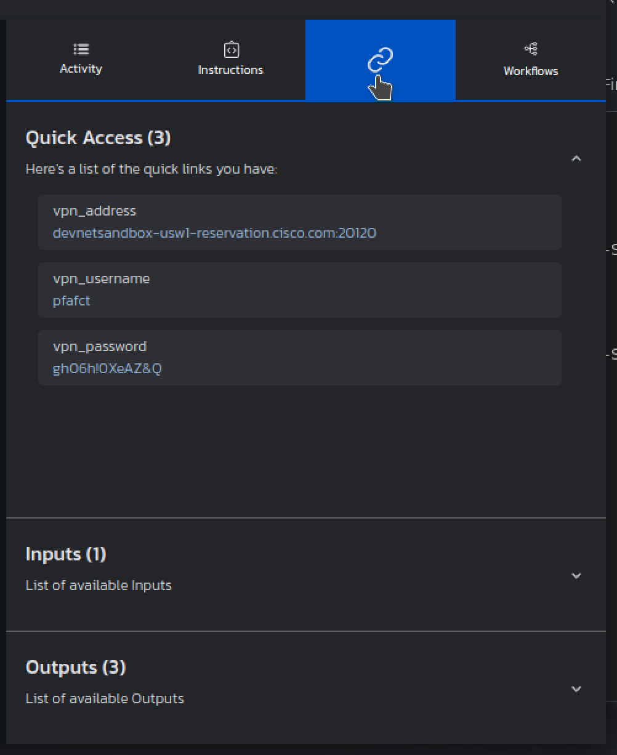Click the Outputs (3) heading
Image resolution: width=617 pixels, height=755 pixels.
76,668
